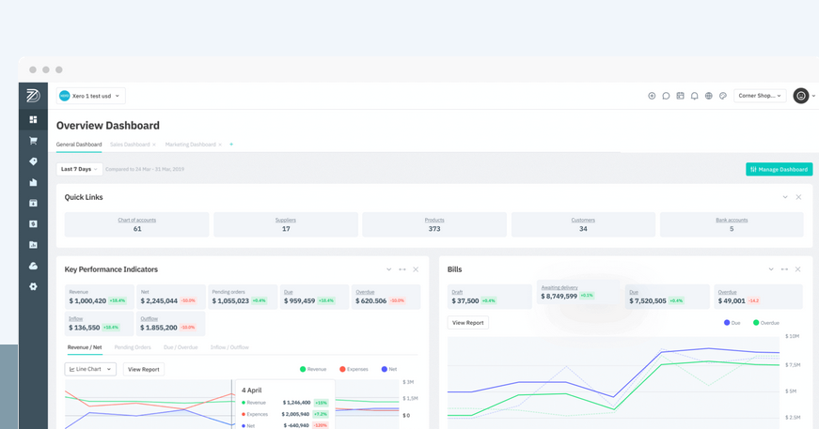This screenshot has width=819, height=429.
Task: Open the Xero 1 test usd organization dropdown
Action: click(x=91, y=96)
